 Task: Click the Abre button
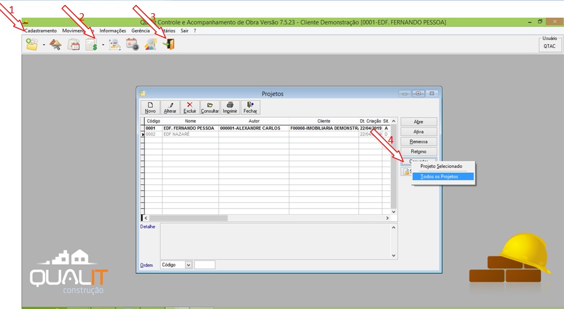pos(419,122)
